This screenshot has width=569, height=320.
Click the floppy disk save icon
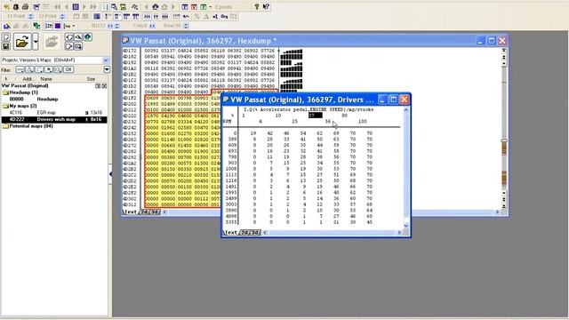[6, 46]
